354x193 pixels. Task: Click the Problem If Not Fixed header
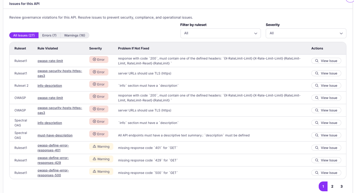point(133,48)
